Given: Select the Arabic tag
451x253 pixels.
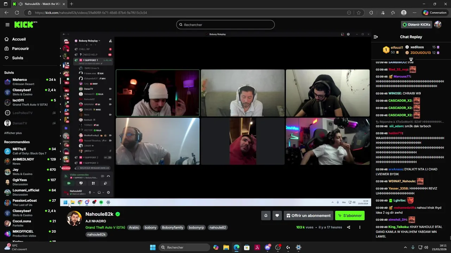Looking at the screenshot, I should [134, 228].
